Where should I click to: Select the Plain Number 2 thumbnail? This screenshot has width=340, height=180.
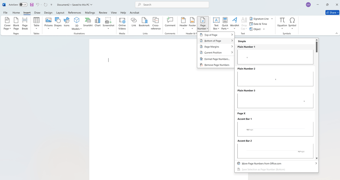click(x=275, y=79)
